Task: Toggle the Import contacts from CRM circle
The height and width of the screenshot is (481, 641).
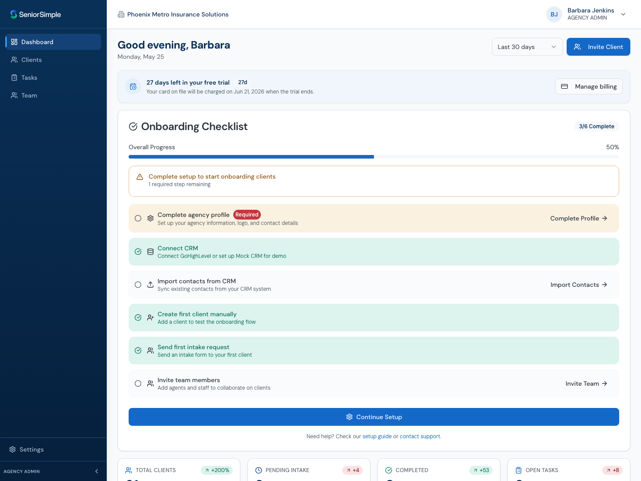Action: coord(138,285)
